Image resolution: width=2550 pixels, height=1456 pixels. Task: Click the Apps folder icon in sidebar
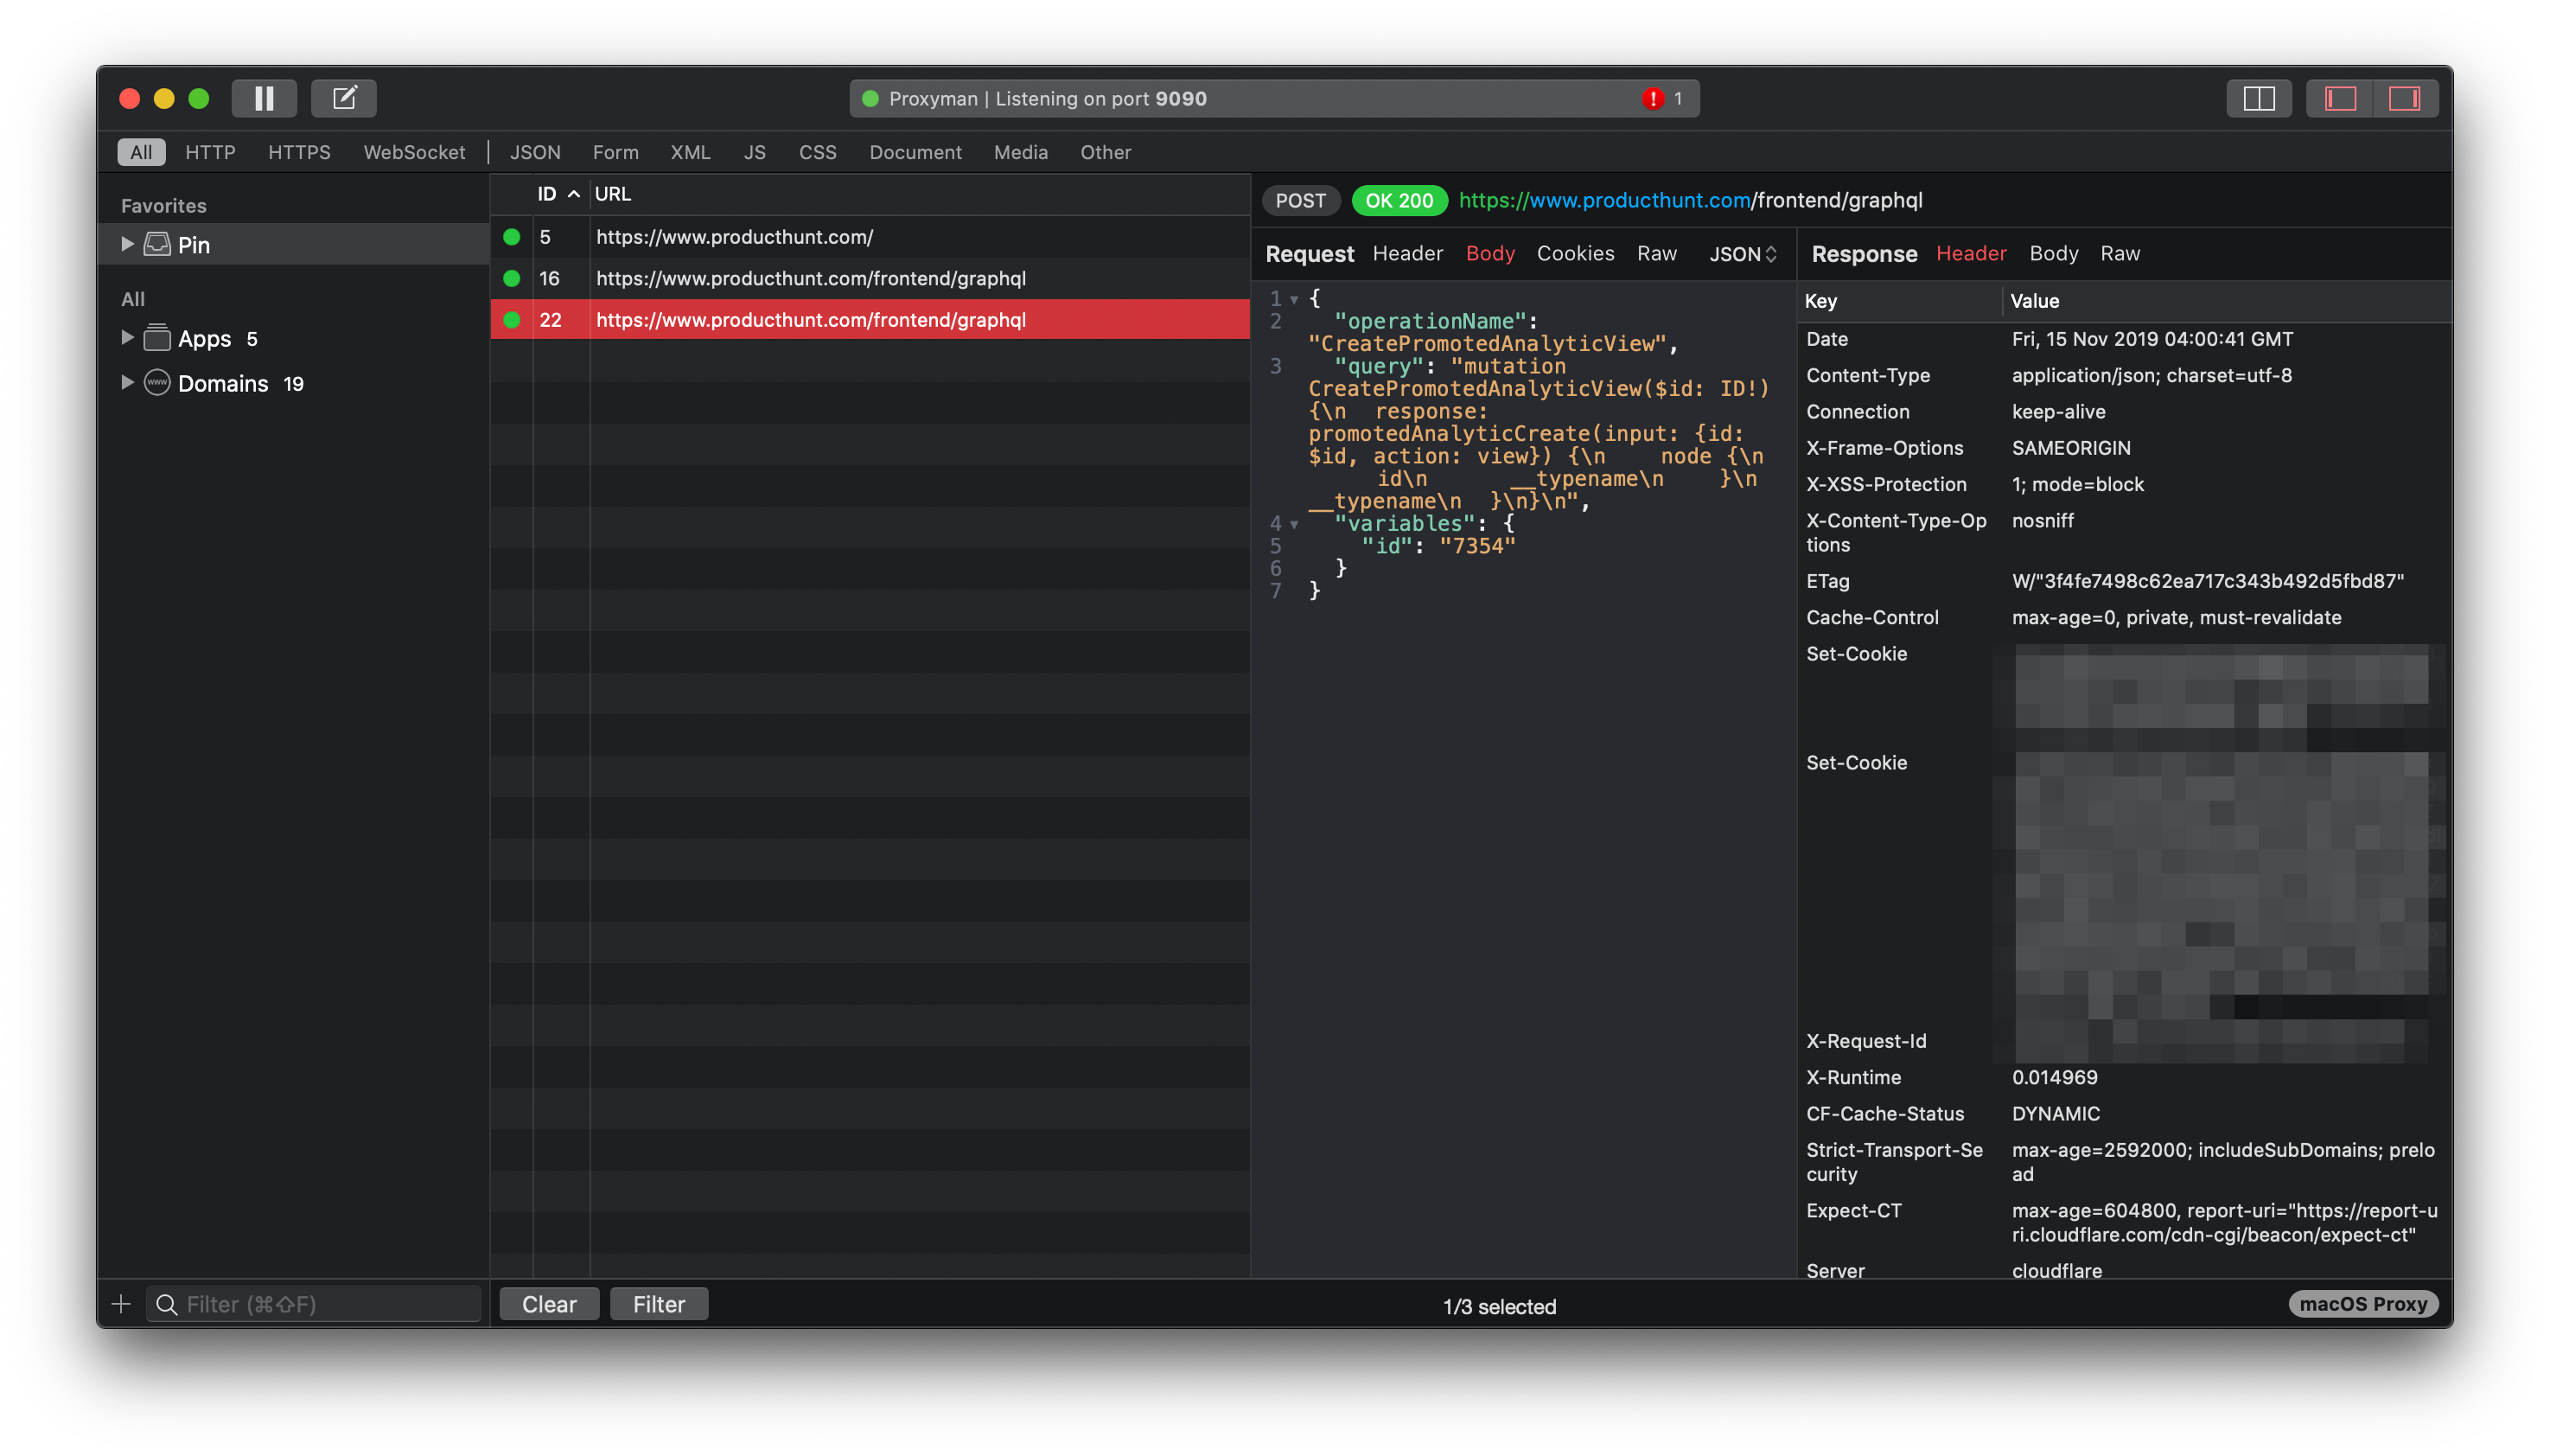(157, 338)
